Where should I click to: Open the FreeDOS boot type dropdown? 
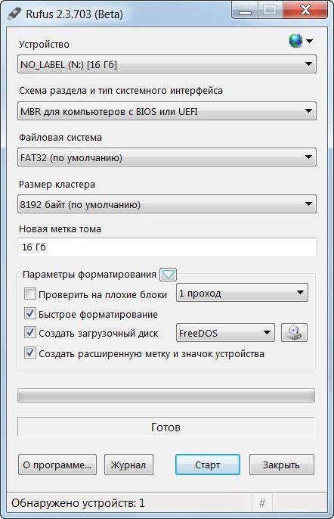pos(225,333)
